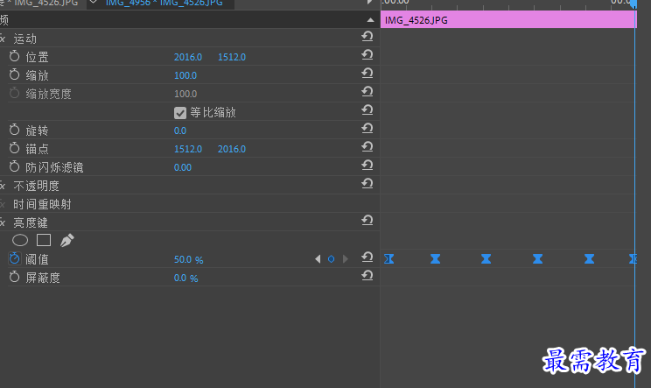Reset the 亮度键 effect

click(367, 220)
